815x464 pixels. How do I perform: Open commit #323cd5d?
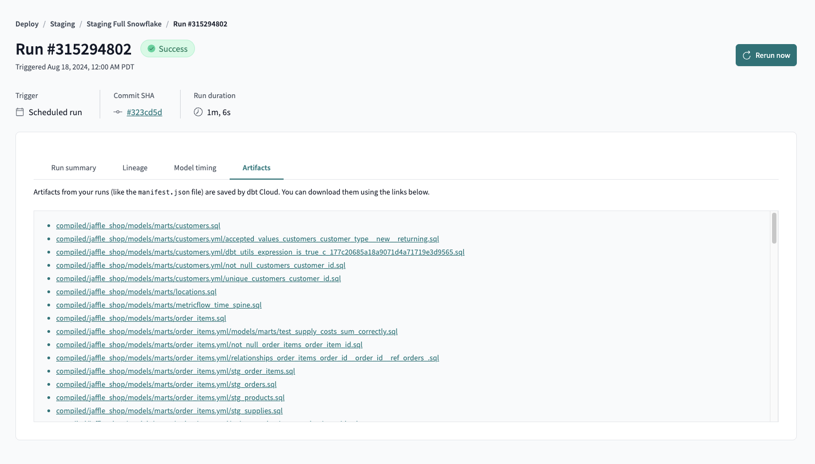pyautogui.click(x=144, y=112)
